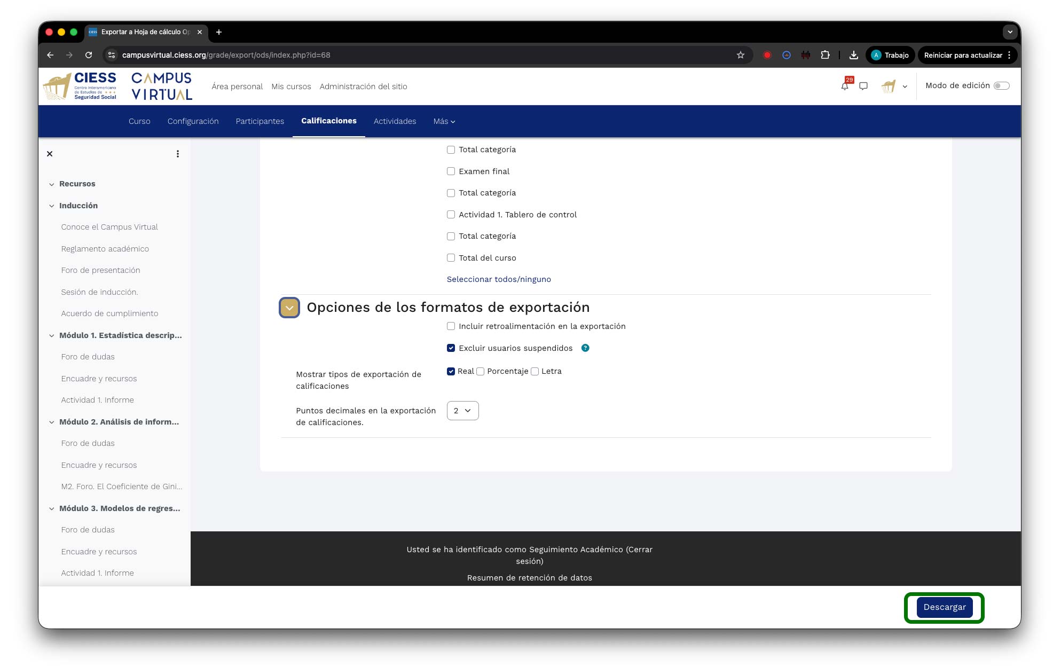The height and width of the screenshot is (667, 1053).
Task: Open the Más menu in course navigation
Action: 444,121
